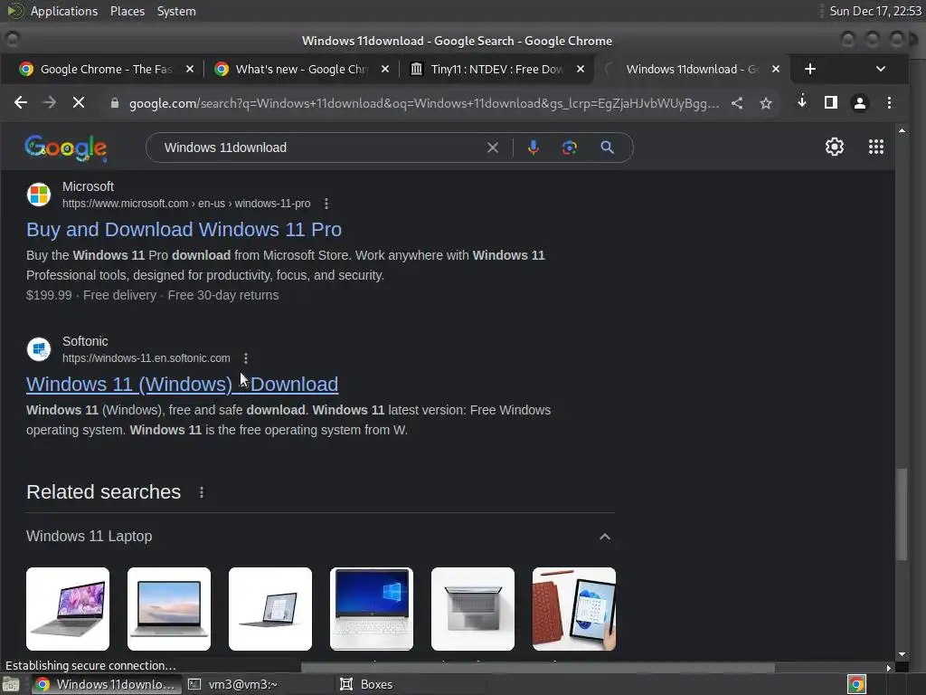Open the second laptop thumbnail
The image size is (926, 695).
pos(169,609)
